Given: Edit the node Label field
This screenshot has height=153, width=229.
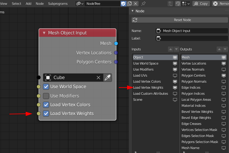Looking at the screenshot, I should 191,38.
